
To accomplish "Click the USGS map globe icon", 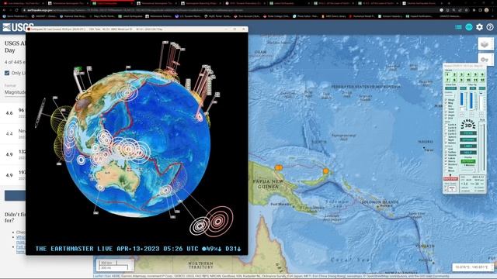I will tap(469, 27).
